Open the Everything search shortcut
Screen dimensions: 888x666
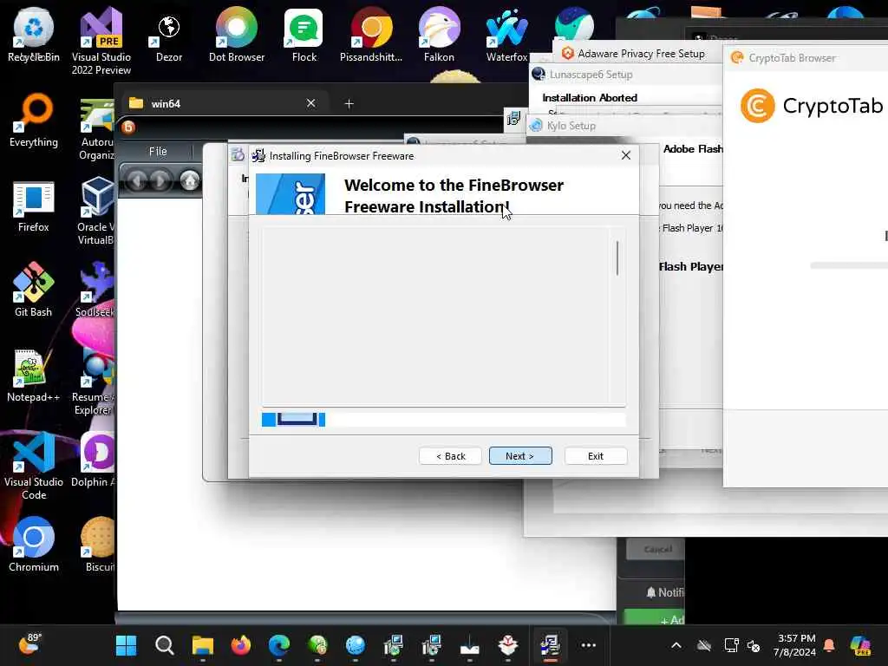[34, 120]
